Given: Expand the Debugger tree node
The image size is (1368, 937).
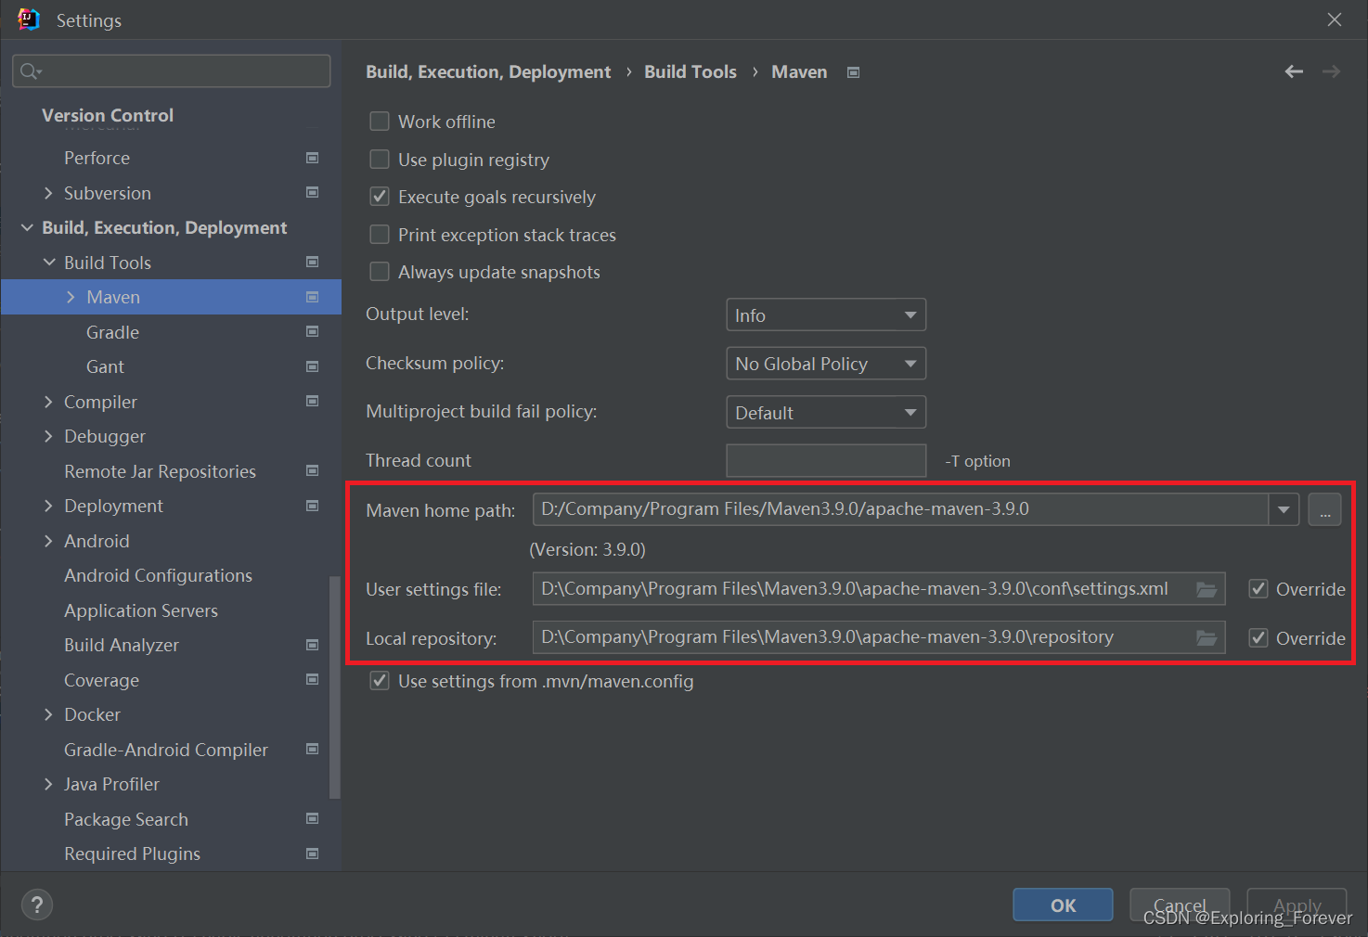Looking at the screenshot, I should tap(48, 436).
